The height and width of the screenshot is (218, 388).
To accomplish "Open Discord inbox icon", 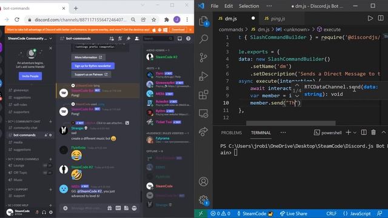I will pos(179,39).
